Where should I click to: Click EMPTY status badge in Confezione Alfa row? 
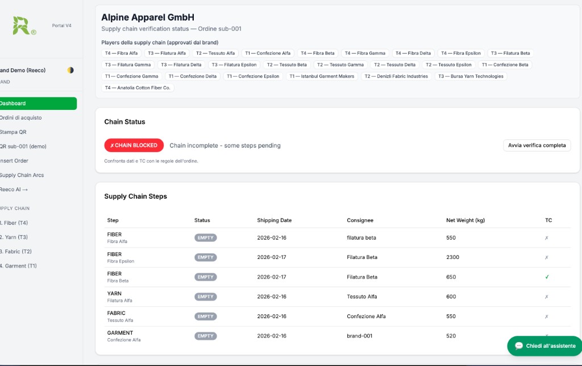pyautogui.click(x=206, y=336)
